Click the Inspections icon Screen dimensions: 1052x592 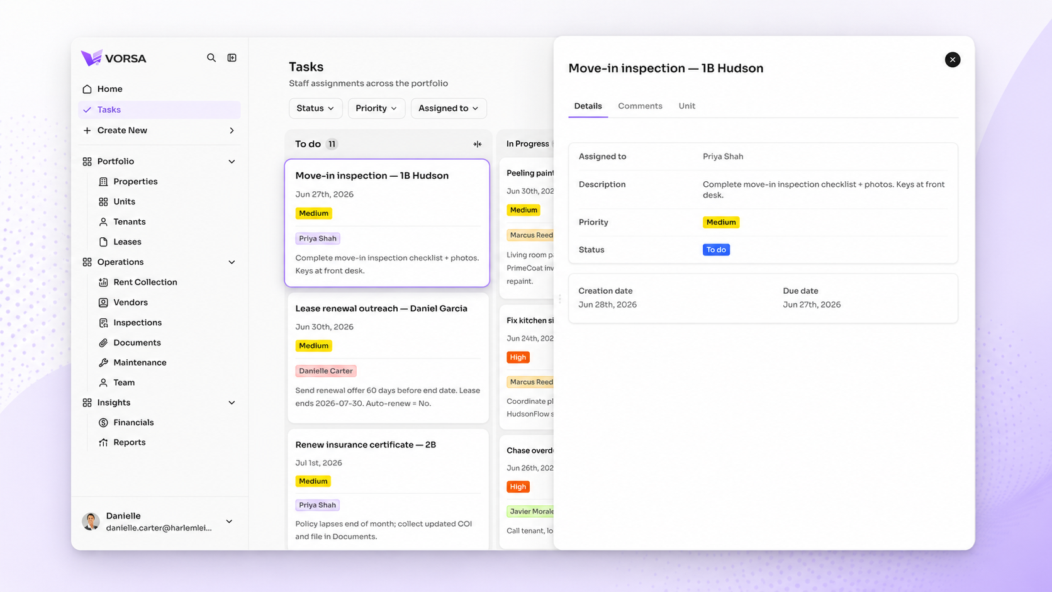pyautogui.click(x=103, y=323)
